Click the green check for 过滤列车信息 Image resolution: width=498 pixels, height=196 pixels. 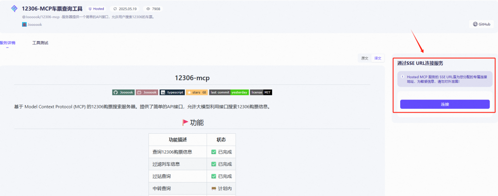214,164
